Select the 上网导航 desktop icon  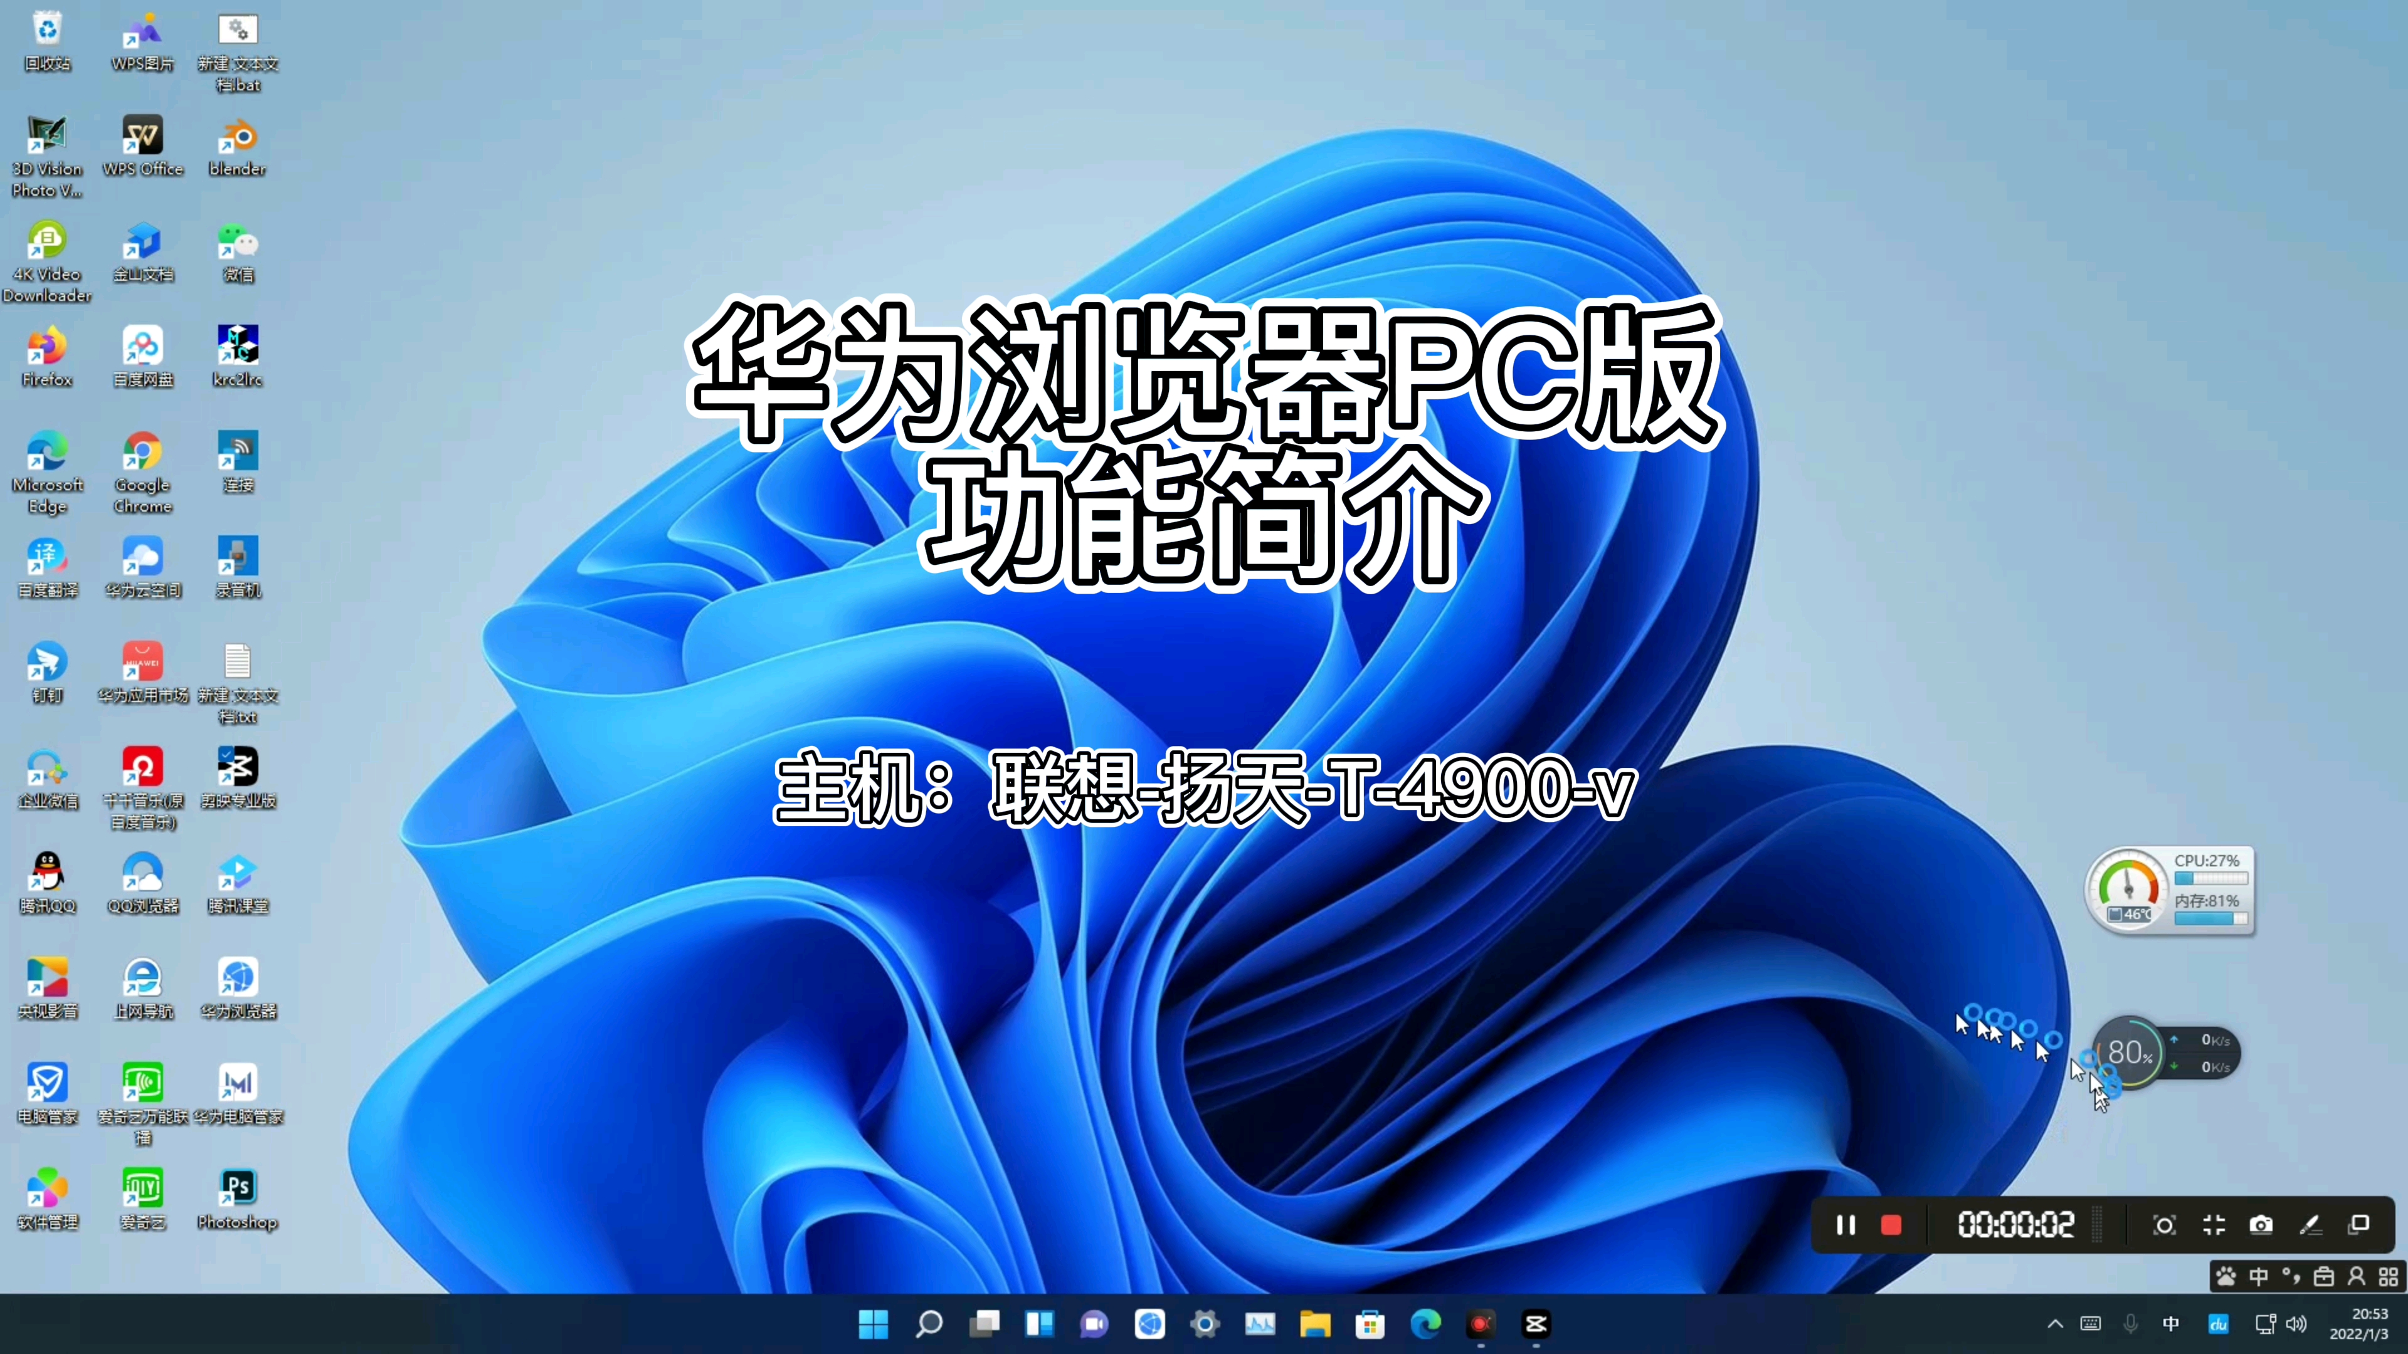[x=142, y=988]
